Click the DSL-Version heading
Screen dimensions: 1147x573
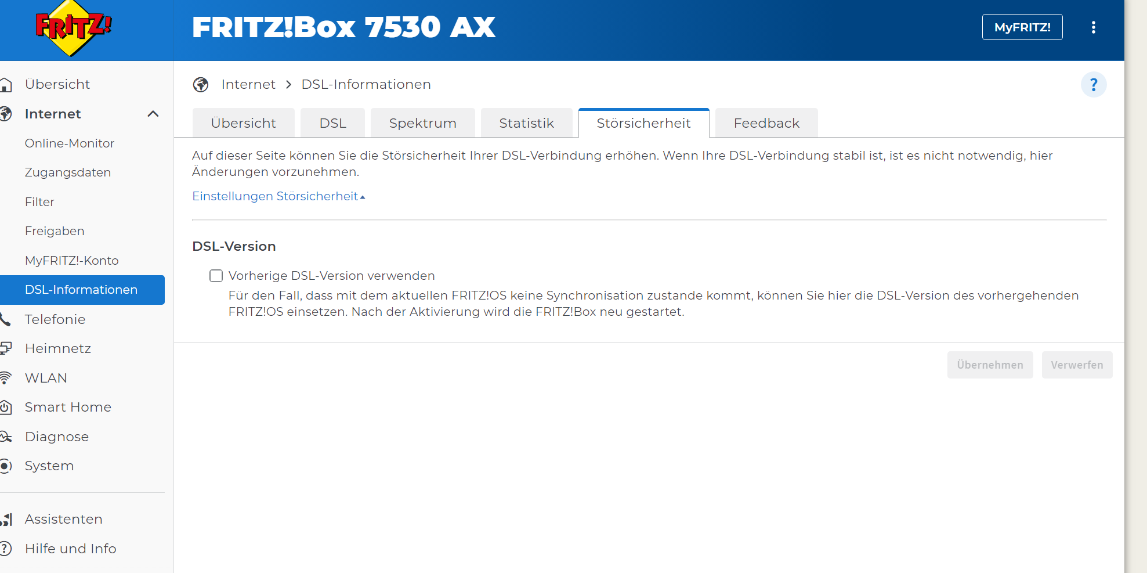coord(234,246)
